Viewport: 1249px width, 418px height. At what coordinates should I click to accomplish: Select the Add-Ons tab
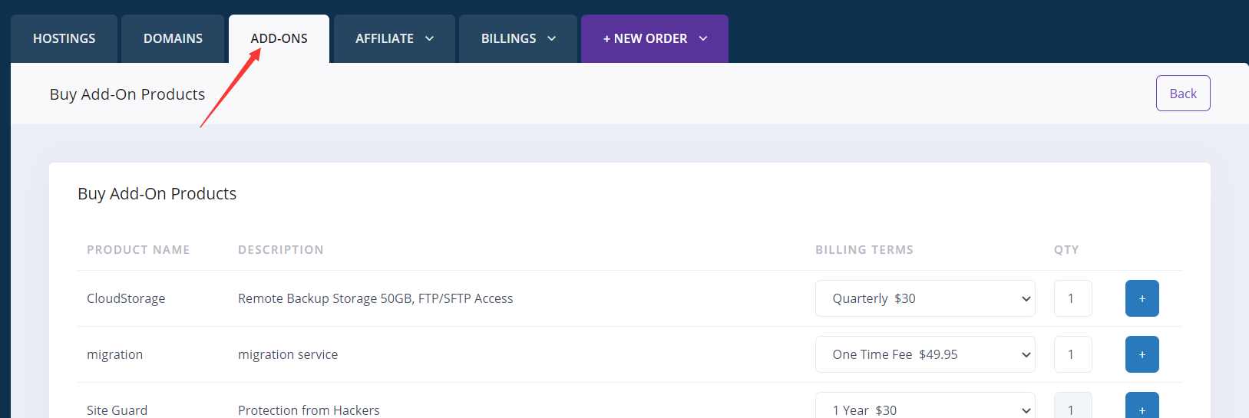(279, 38)
